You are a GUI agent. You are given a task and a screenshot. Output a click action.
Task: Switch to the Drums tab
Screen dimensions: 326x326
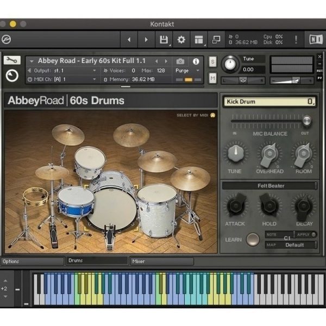click(97, 261)
